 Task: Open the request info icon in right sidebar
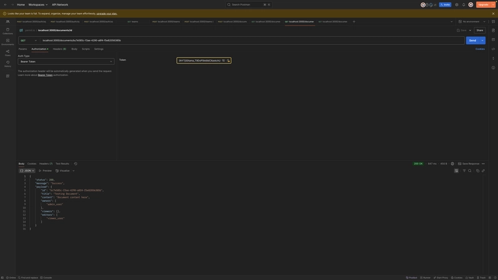coord(493,68)
